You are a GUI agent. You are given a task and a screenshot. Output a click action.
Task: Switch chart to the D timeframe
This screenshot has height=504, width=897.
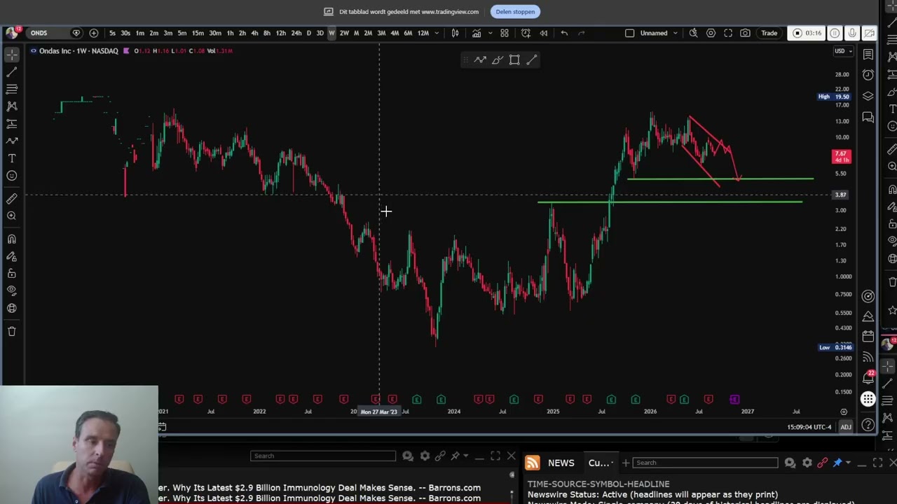[308, 33]
